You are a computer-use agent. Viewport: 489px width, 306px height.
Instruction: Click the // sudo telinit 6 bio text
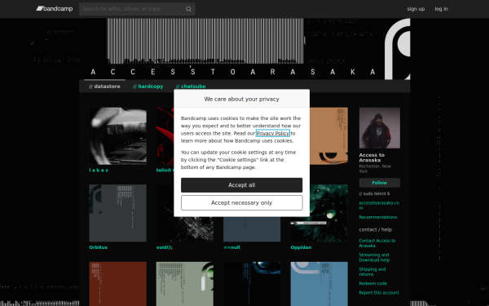374,193
